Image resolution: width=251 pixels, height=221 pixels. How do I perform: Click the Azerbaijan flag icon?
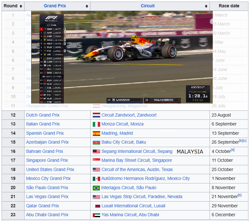96,142
